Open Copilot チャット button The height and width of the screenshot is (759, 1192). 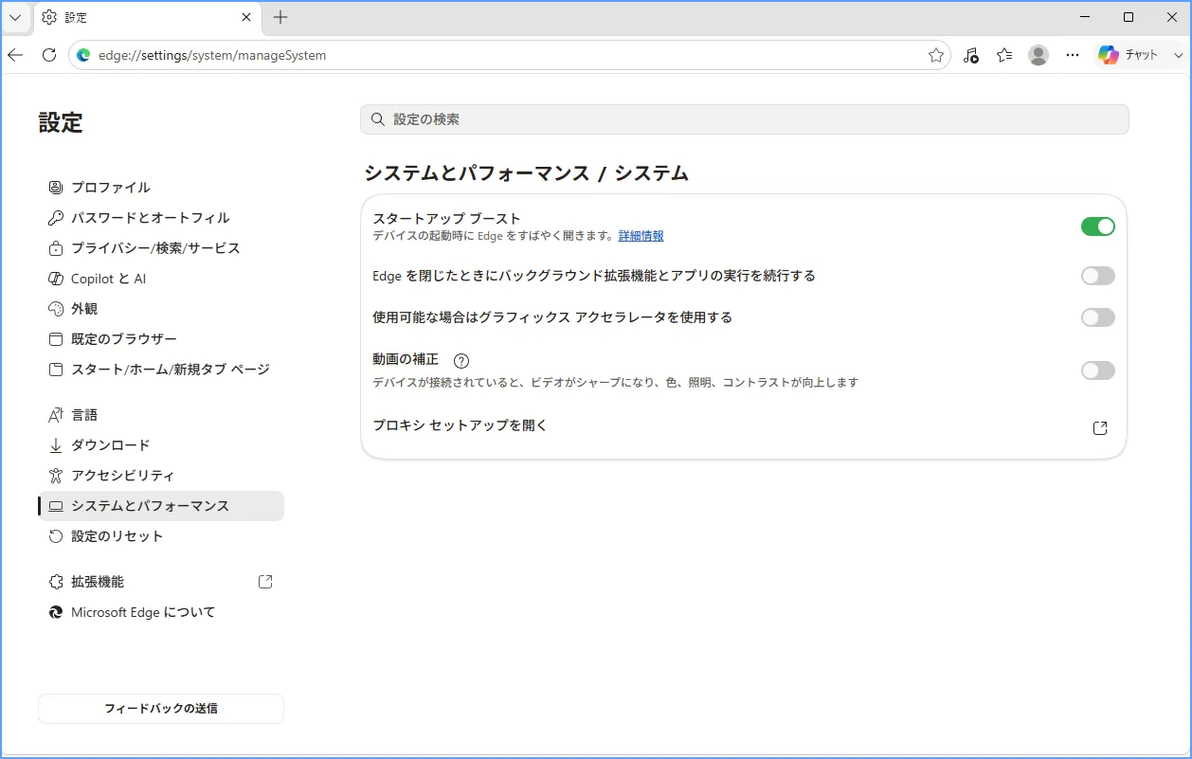(1129, 55)
